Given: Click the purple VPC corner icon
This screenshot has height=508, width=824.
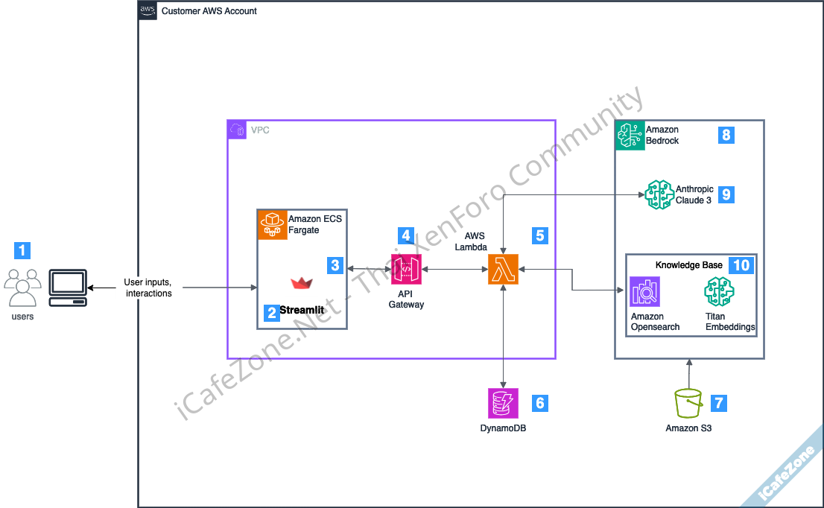Looking at the screenshot, I should 237,130.
